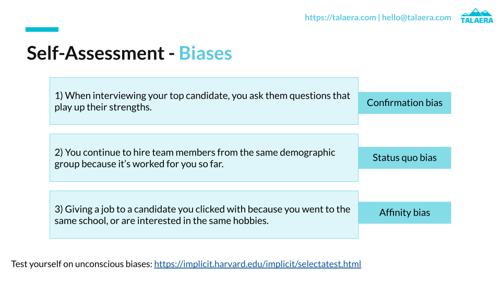The image size is (501, 282).
Task: Click the hello@talaera.com email address
Action: coord(416,18)
